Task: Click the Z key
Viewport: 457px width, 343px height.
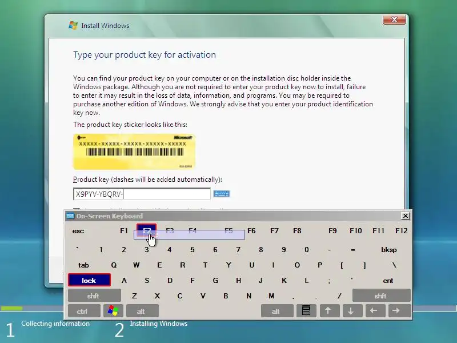Action: click(x=134, y=296)
